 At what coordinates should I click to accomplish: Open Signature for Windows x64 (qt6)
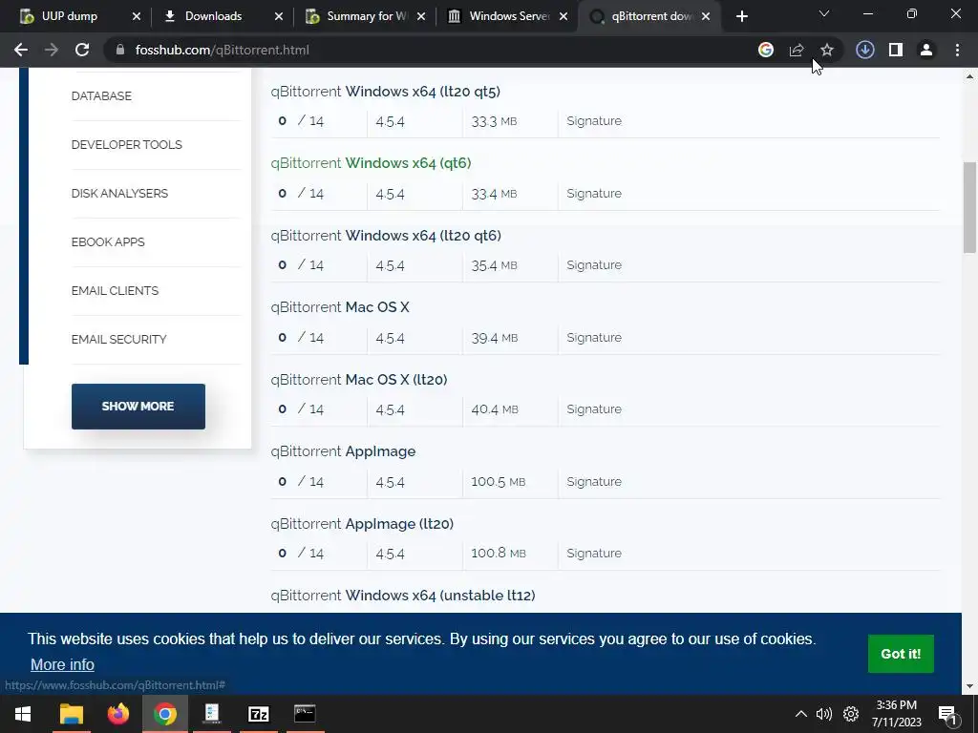pyautogui.click(x=594, y=193)
